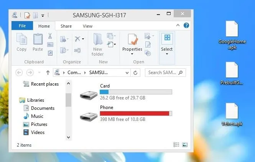Click the navigation pane scrollbar thumb
The height and width of the screenshot is (162, 255).
(69, 100)
